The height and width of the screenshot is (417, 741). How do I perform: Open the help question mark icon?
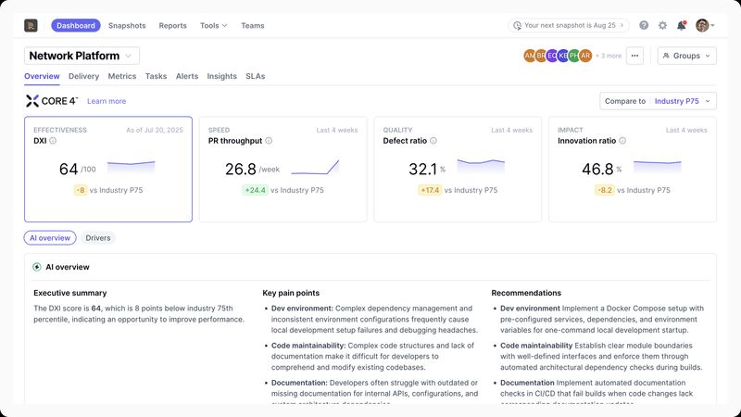pos(644,26)
